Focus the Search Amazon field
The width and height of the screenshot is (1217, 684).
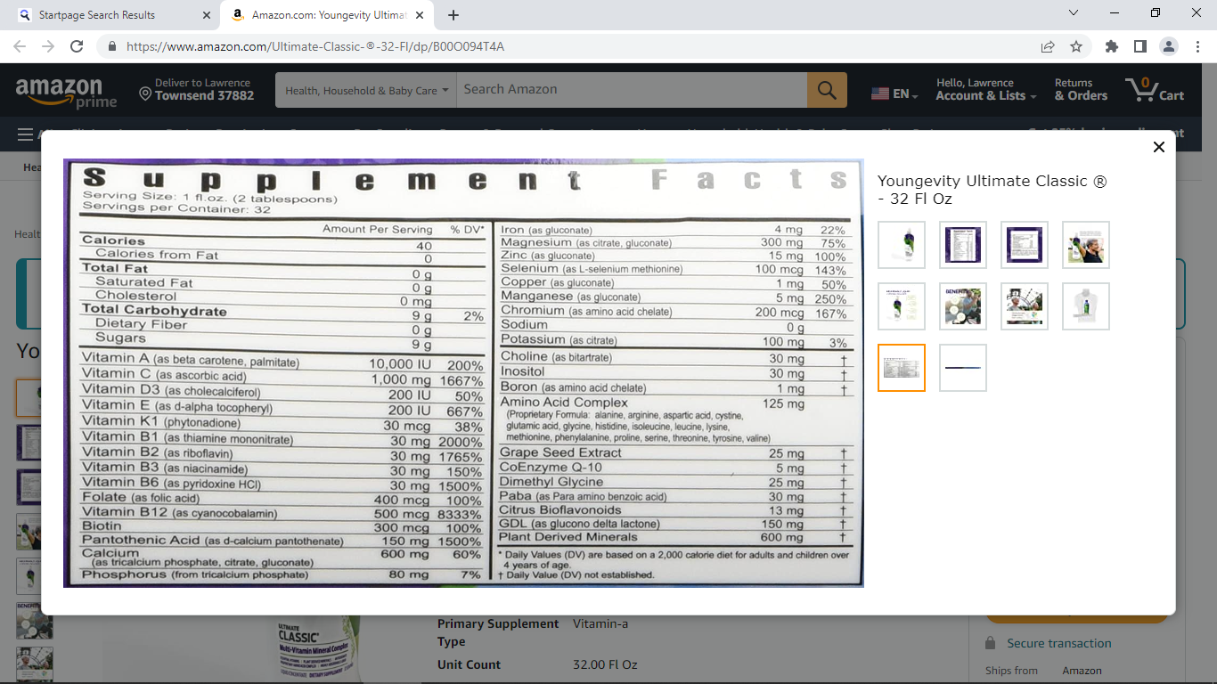pyautogui.click(x=632, y=90)
